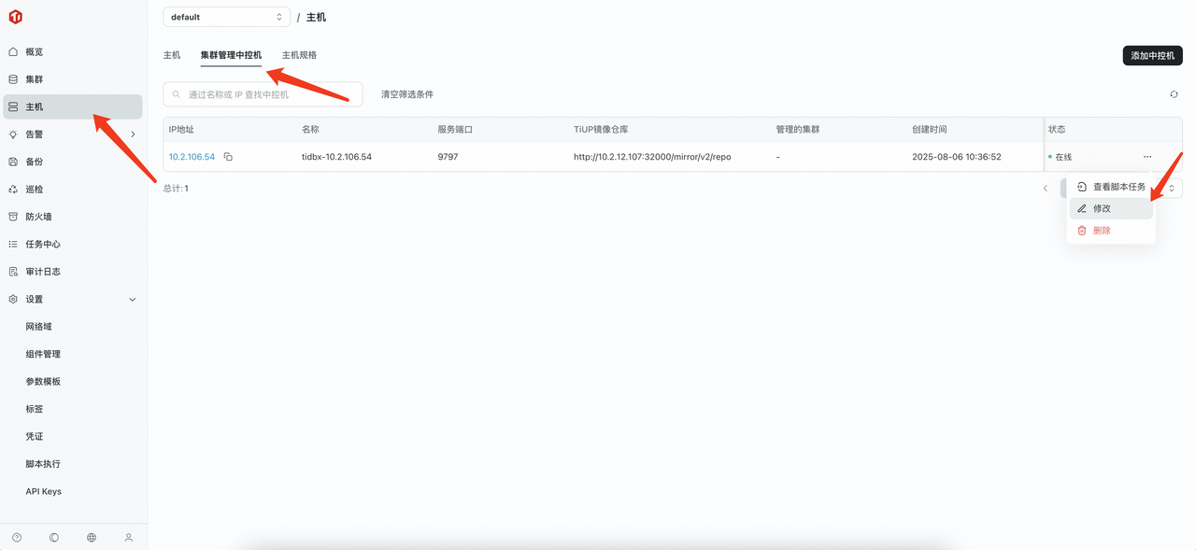Collapse the 设置 settings section chevron

tap(132, 299)
